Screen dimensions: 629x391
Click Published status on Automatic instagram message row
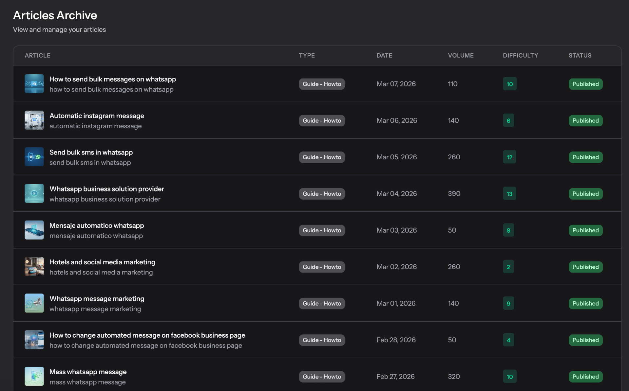click(585, 121)
